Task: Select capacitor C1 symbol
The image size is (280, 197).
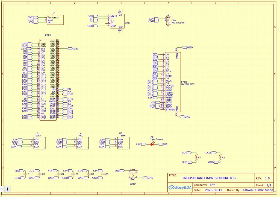Action: [x=25, y=174]
